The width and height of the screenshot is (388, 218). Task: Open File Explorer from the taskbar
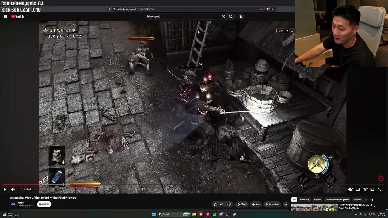coord(194,214)
